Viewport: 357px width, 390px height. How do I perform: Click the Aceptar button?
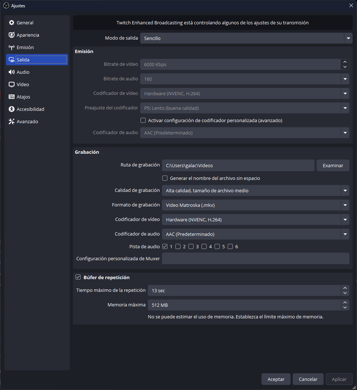(276, 379)
